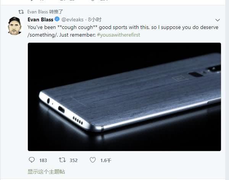
Task: Click the small retweet icon above the tweet
Action: pyautogui.click(x=21, y=12)
